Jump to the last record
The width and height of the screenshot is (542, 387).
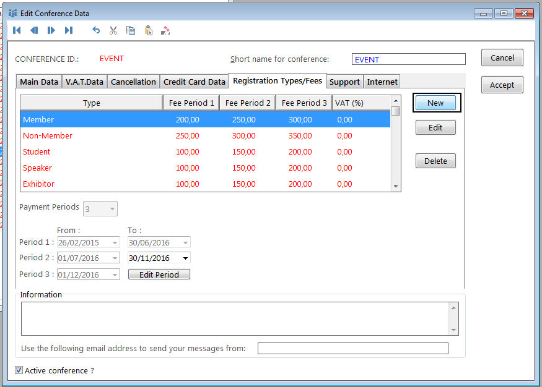(69, 30)
